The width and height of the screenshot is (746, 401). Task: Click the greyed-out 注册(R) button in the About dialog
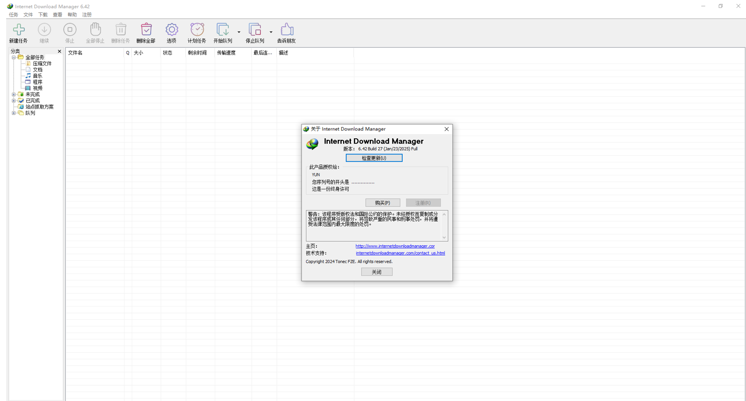(x=423, y=203)
